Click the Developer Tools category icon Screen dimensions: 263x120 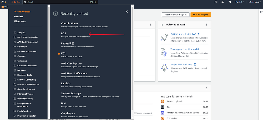pos(15,75)
